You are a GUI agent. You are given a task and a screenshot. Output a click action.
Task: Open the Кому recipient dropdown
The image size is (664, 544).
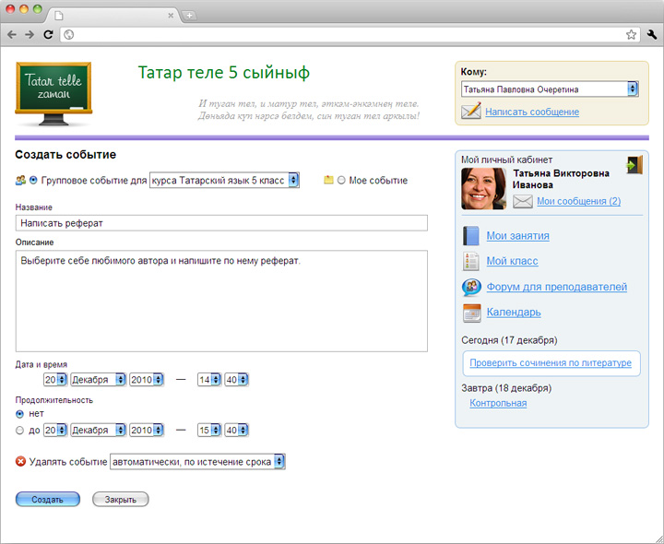(550, 89)
